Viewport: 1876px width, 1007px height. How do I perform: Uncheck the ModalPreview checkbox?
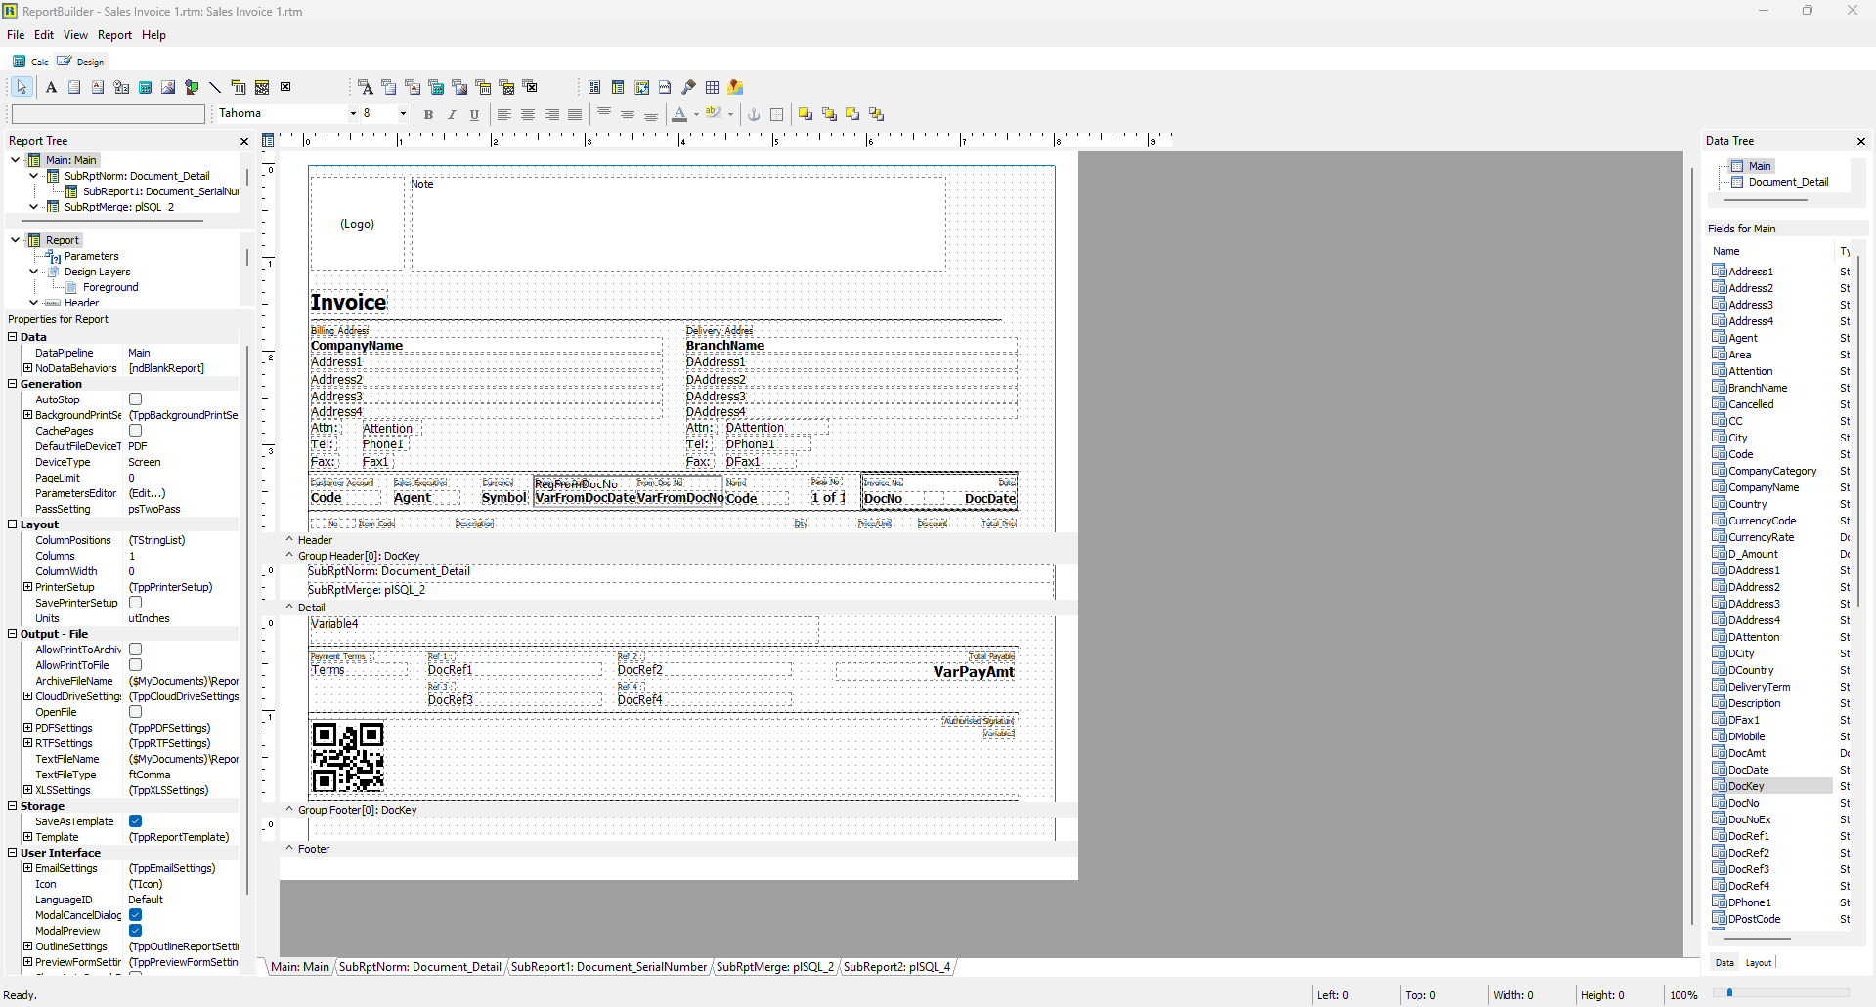pyautogui.click(x=136, y=931)
